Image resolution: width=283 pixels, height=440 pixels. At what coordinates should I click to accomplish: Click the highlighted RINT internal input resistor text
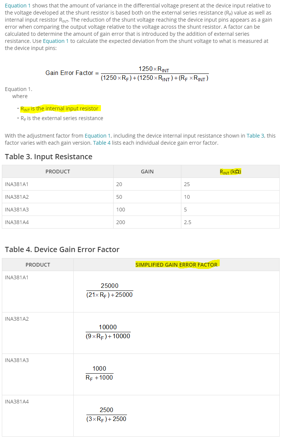tap(60, 109)
